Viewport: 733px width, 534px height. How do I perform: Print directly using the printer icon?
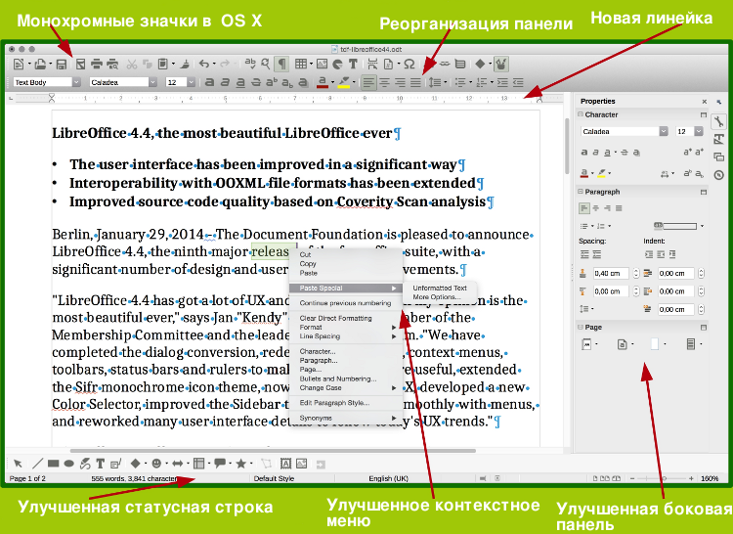pos(97,65)
